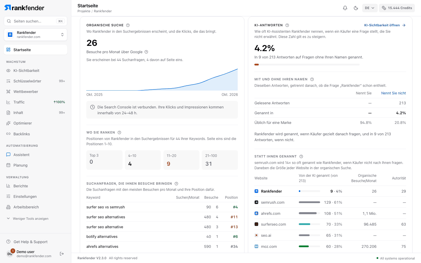The width and height of the screenshot is (421, 263).
Task: Select the Nennt Sie column header
Action: pyautogui.click(x=364, y=93)
